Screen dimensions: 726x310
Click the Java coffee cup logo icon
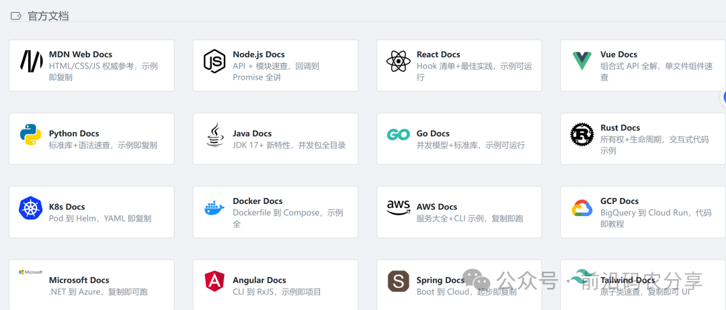tap(214, 134)
